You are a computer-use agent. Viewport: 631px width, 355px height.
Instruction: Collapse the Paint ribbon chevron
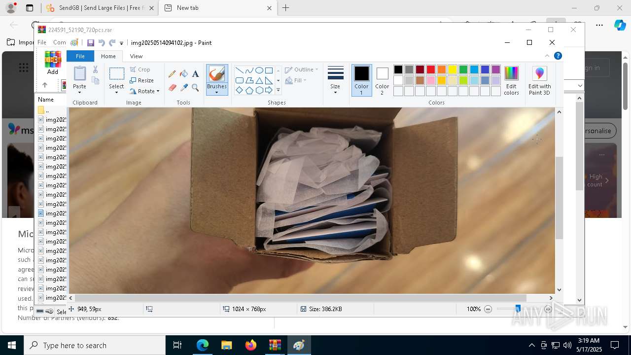coord(547,56)
